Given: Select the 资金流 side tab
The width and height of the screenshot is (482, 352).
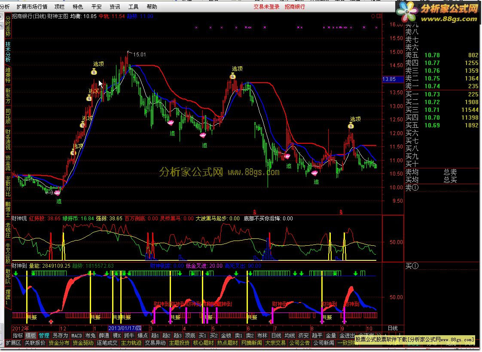Looking at the screenshot, I should (x=8, y=163).
